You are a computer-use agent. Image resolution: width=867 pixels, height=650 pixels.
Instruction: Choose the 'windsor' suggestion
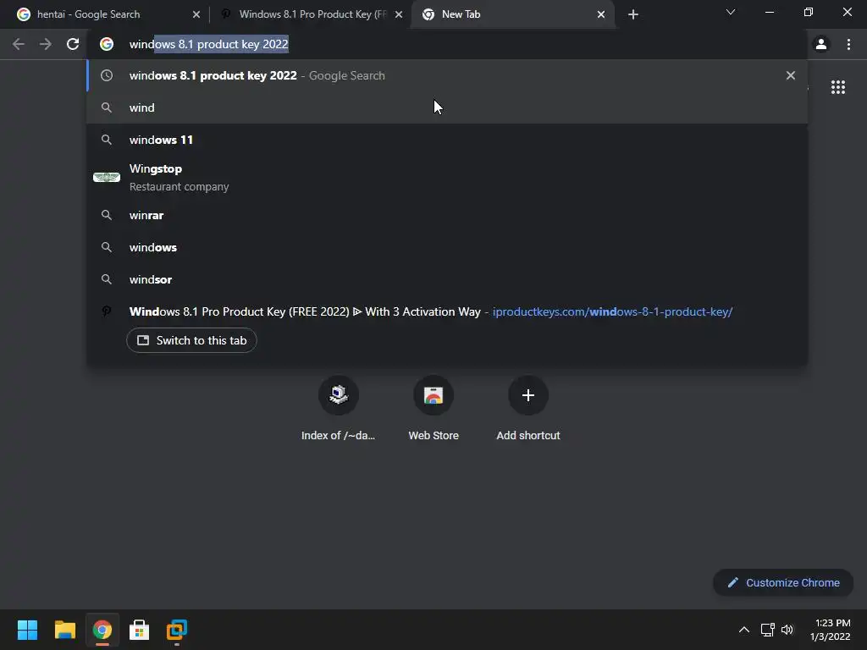pos(447,279)
